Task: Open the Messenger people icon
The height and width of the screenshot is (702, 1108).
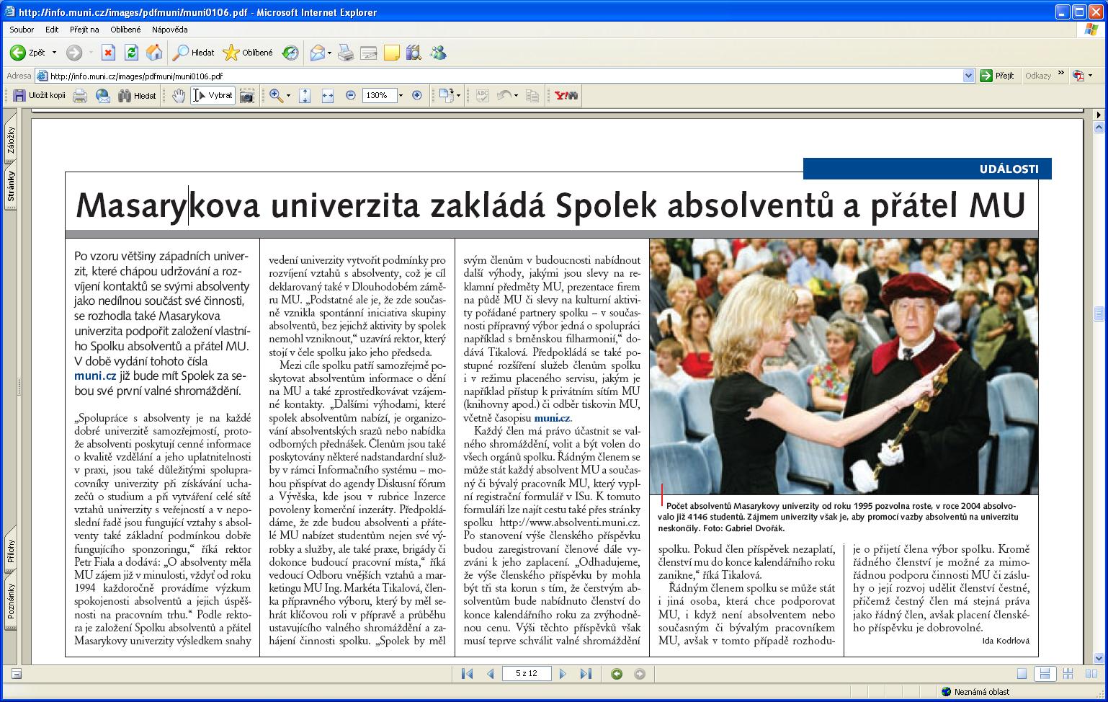Action: pyautogui.click(x=438, y=53)
